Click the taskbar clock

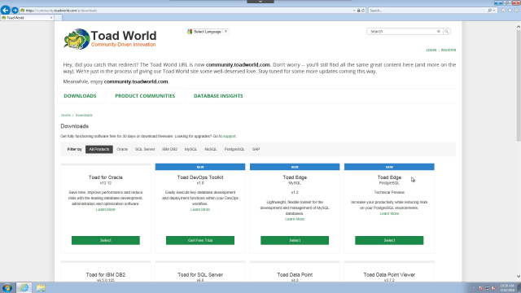507,288
